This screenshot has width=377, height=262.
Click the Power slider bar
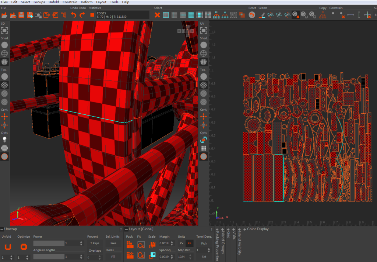pyautogui.click(x=49, y=243)
